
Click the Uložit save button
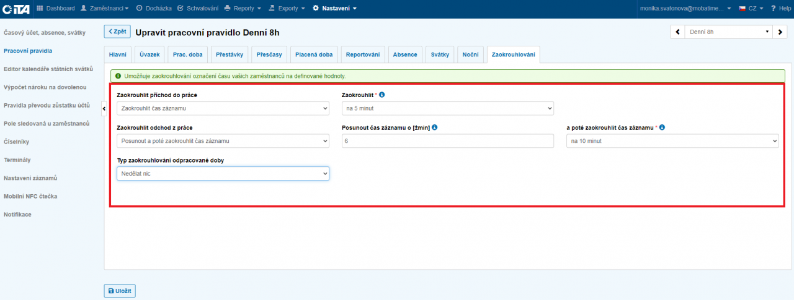(120, 291)
